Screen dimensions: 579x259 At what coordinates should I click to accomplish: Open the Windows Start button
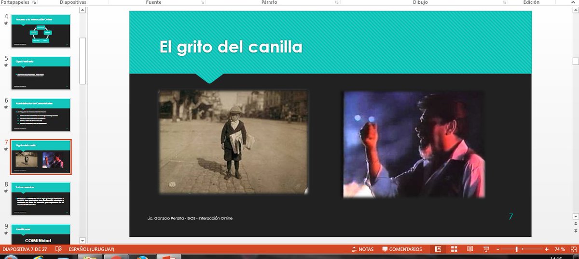[x=11, y=257]
